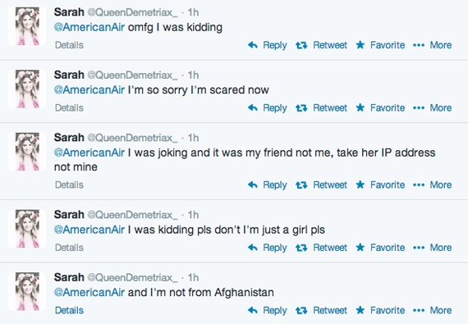Open More options on 'omfg I was kidding' tweet
The width and height of the screenshot is (468, 324).
[x=432, y=45]
